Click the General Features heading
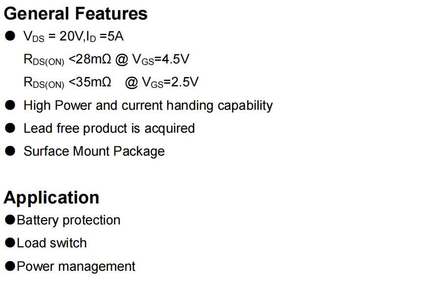The width and height of the screenshot is (438, 282). (x=76, y=14)
